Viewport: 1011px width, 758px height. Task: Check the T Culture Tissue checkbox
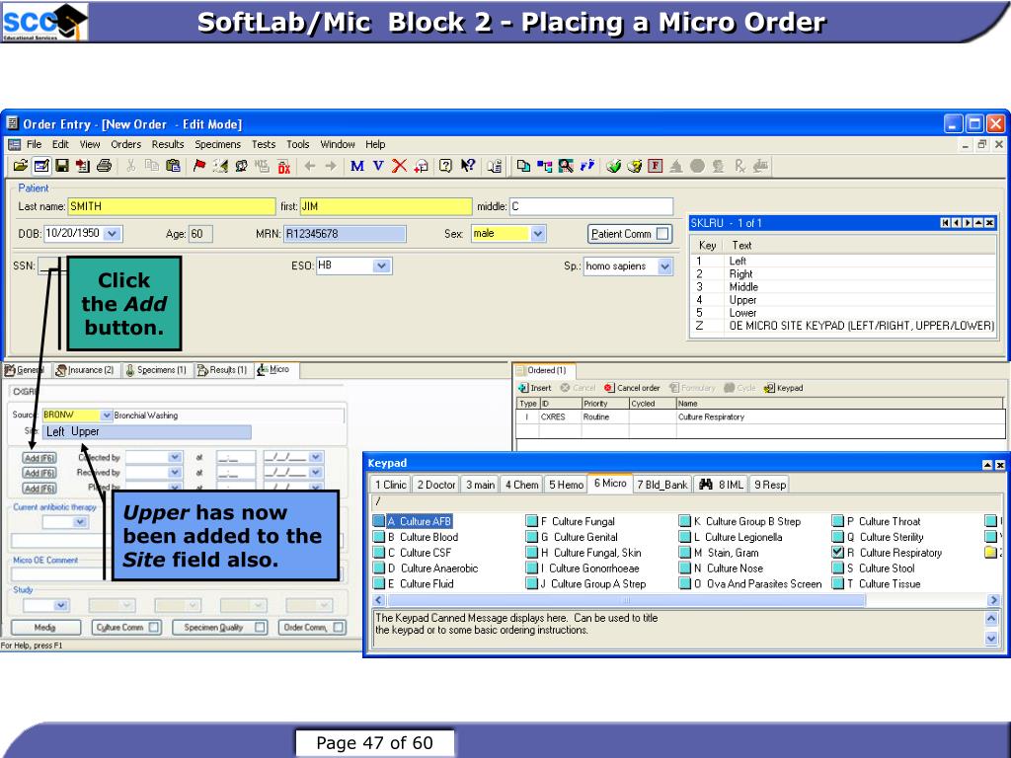(x=837, y=583)
